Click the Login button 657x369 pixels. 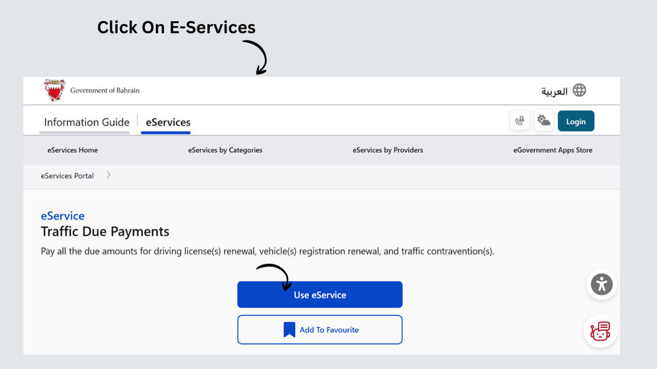click(x=576, y=121)
